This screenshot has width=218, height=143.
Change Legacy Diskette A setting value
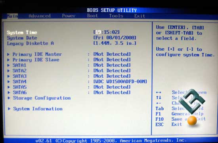pyautogui.click(x=115, y=43)
